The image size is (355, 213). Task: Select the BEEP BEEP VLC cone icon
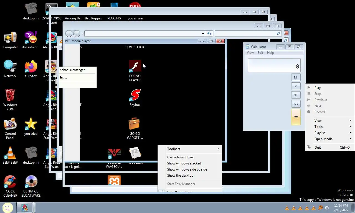tap(10, 153)
